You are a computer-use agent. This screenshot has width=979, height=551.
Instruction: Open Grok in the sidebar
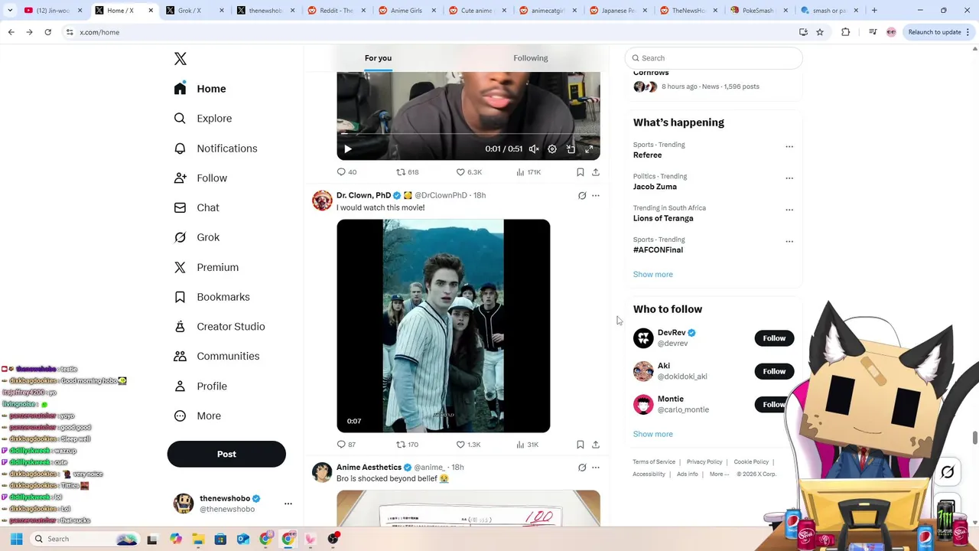[197, 237]
